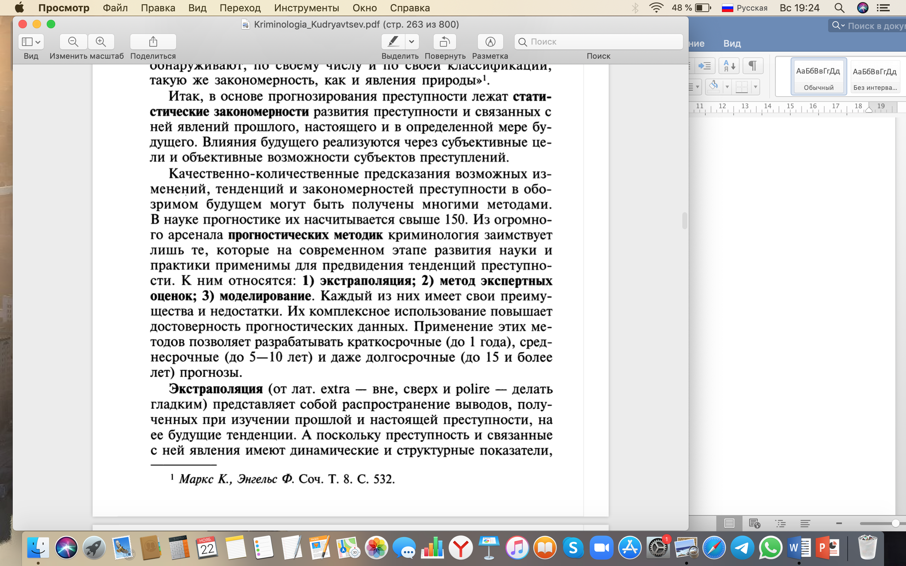Open the Окно menu
The image size is (906, 566).
tap(364, 8)
